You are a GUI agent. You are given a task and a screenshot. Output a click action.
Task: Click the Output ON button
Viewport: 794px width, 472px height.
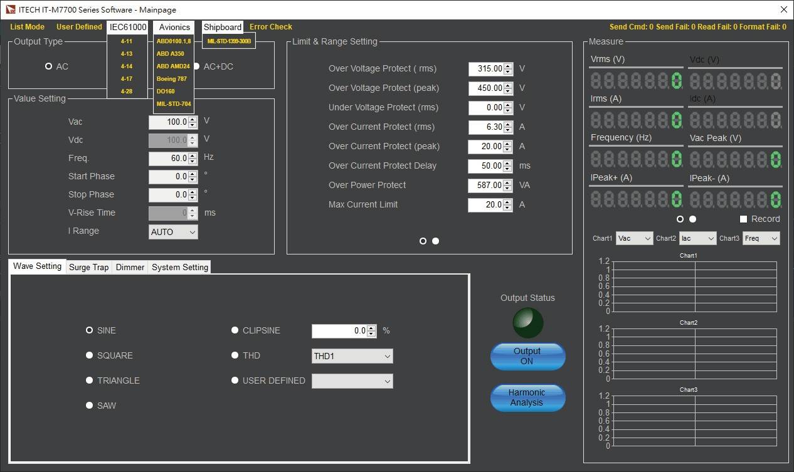527,356
